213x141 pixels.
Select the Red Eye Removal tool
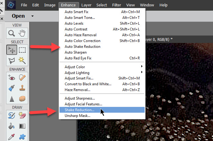(12, 78)
